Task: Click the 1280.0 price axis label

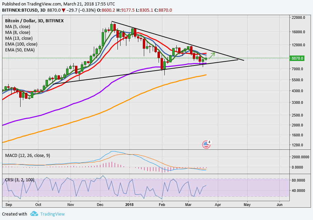Action: [297, 145]
